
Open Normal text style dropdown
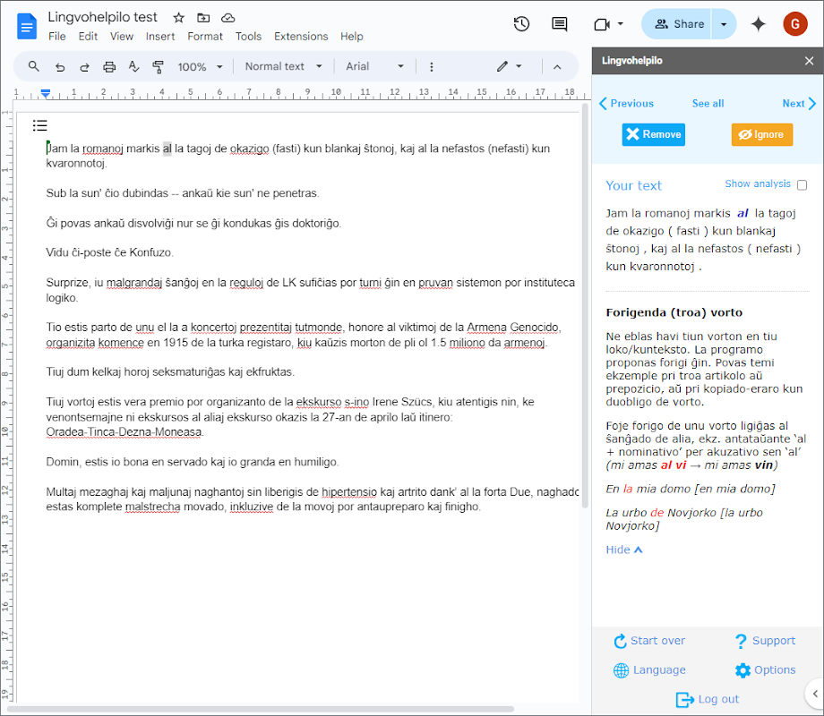coord(283,67)
